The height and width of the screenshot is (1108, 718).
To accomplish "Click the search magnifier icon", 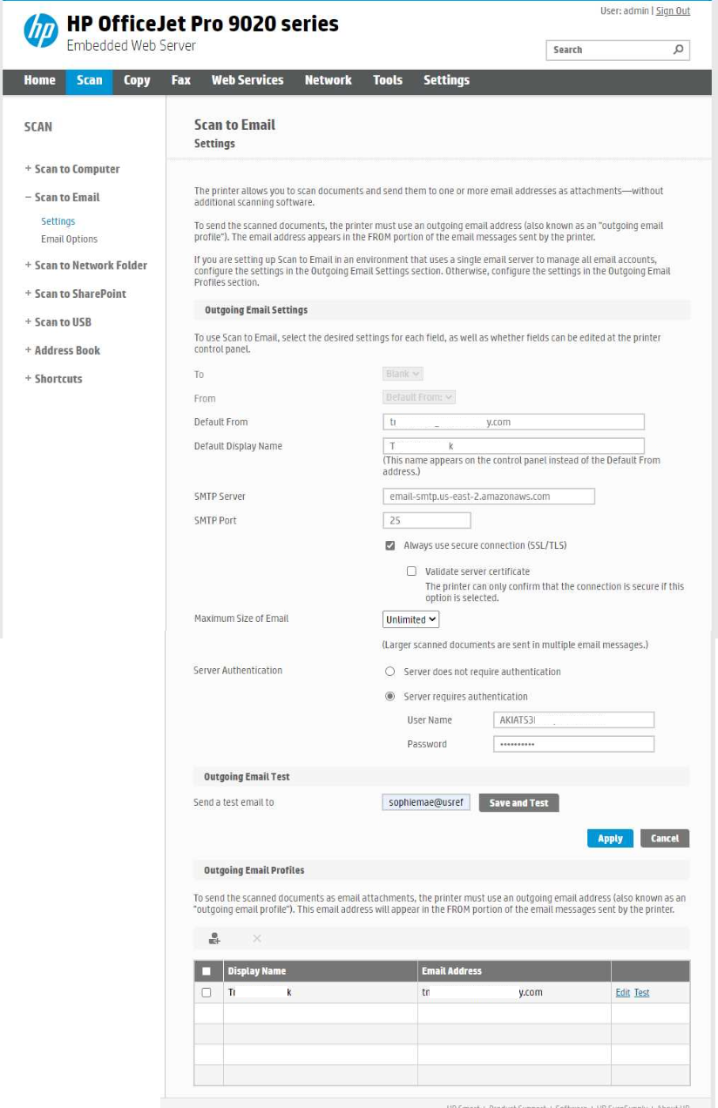I will (x=678, y=50).
